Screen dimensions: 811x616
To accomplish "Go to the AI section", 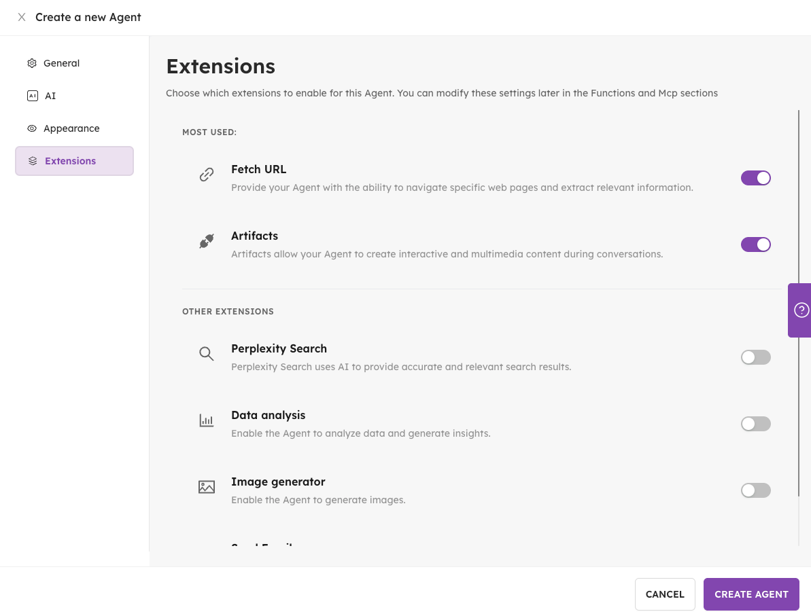I will (50, 96).
